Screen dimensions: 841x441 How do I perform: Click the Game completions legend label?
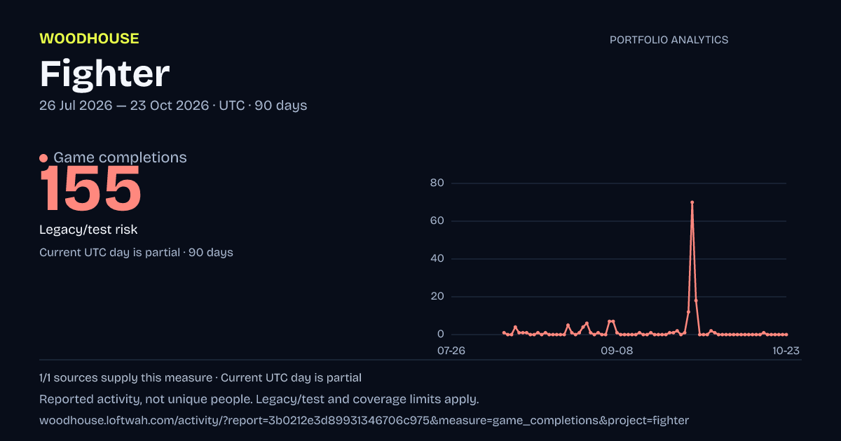(120, 157)
